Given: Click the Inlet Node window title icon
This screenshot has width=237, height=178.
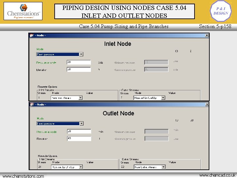Looking at the screenshot, I should tap(32, 35).
